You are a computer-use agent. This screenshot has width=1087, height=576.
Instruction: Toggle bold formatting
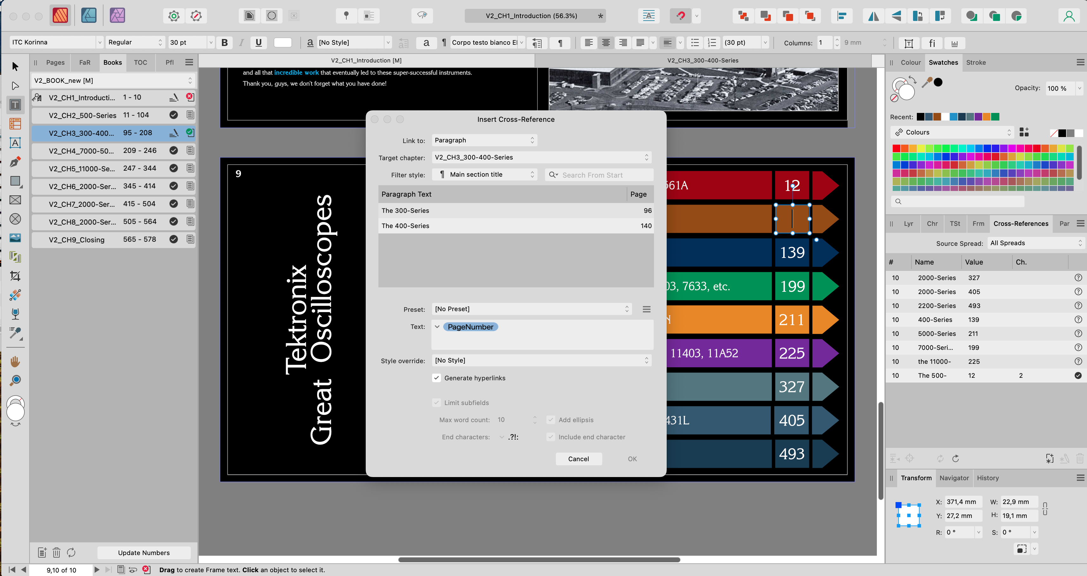[224, 43]
